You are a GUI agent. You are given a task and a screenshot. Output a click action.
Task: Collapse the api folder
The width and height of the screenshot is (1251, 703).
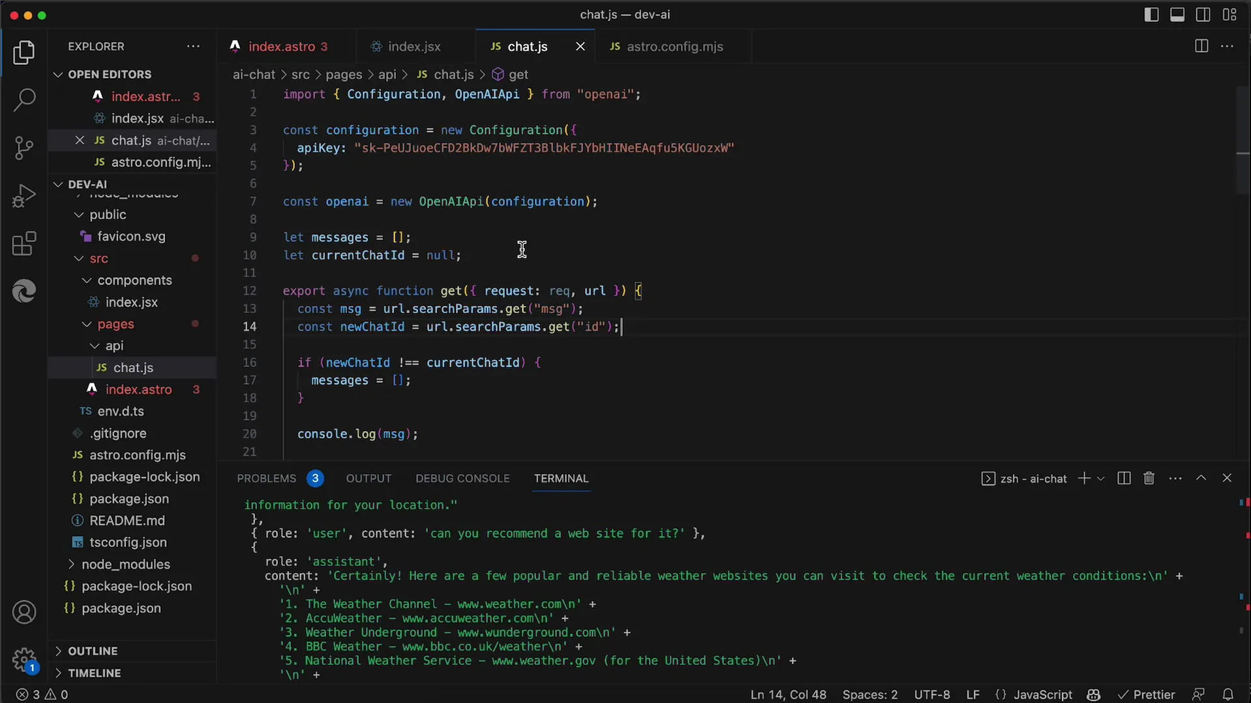coord(132,346)
